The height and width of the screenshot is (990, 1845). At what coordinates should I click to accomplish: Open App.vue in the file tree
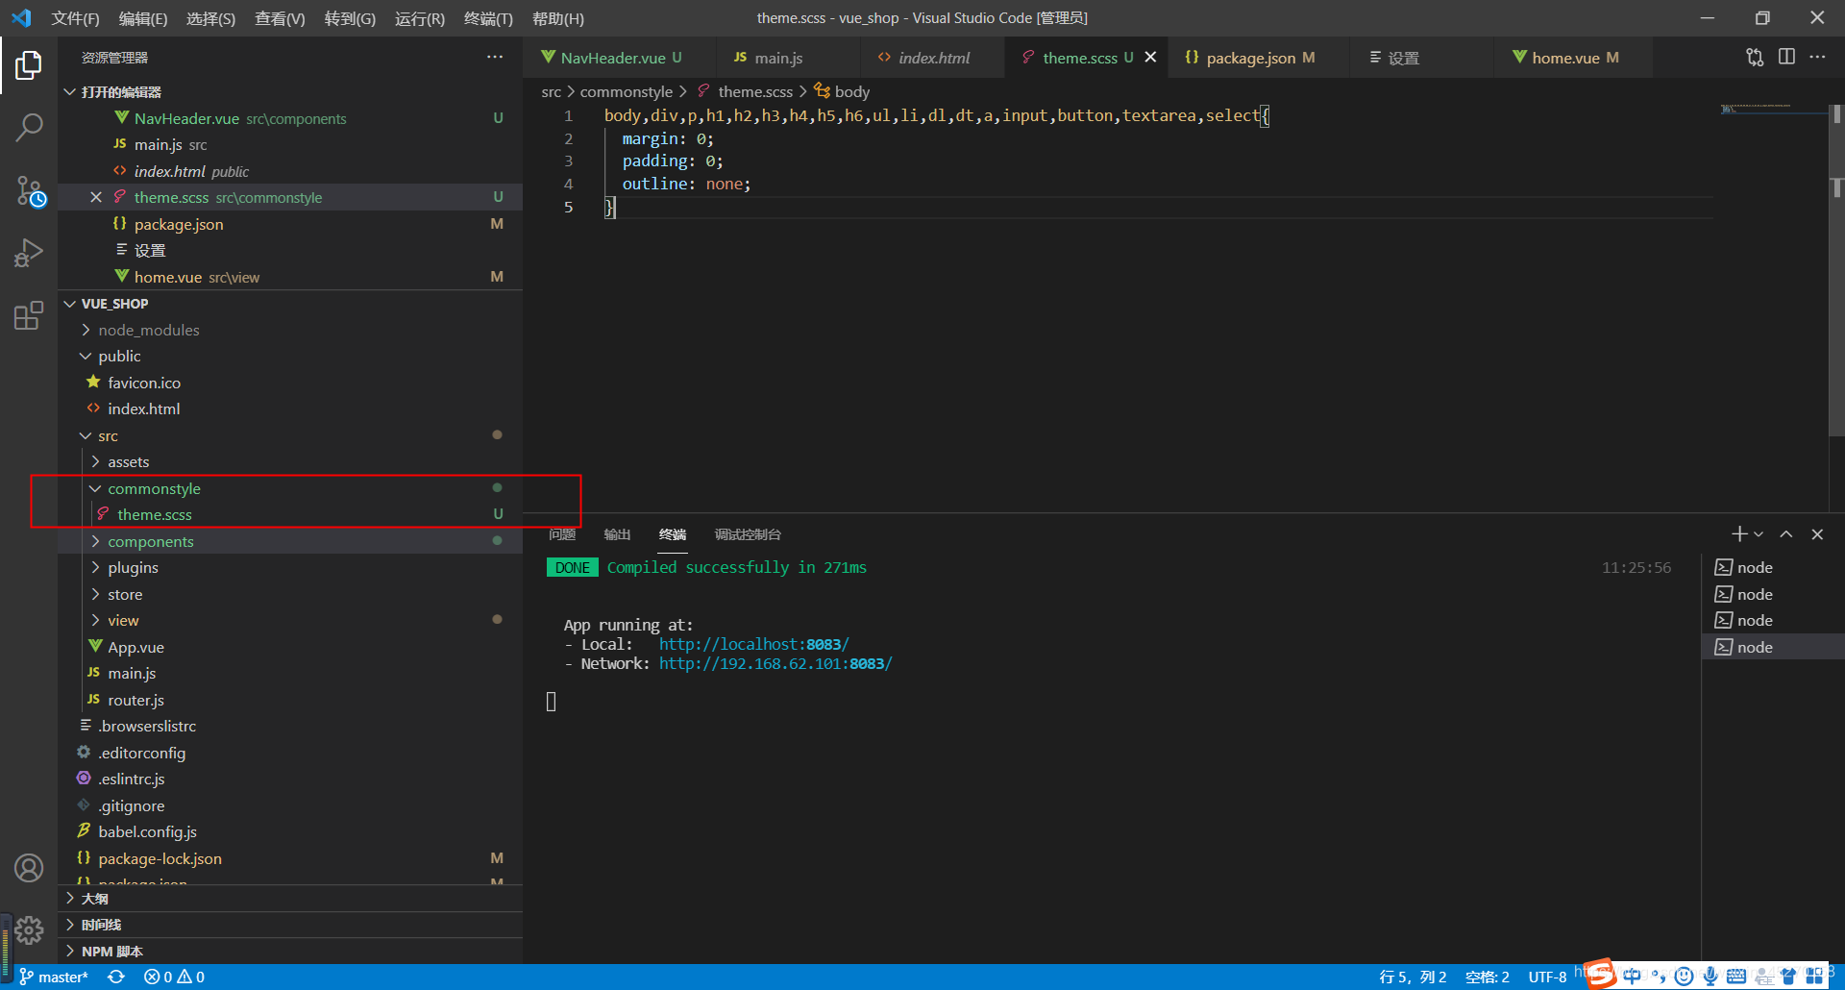135,647
